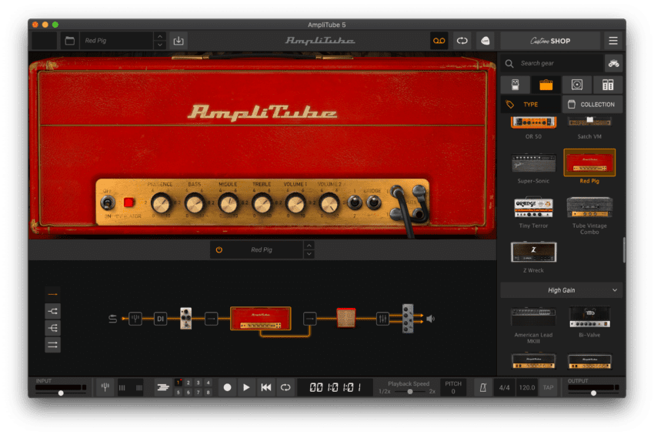Click the amp model up arrow
Image resolution: width=654 pixels, height=435 pixels.
(309, 246)
